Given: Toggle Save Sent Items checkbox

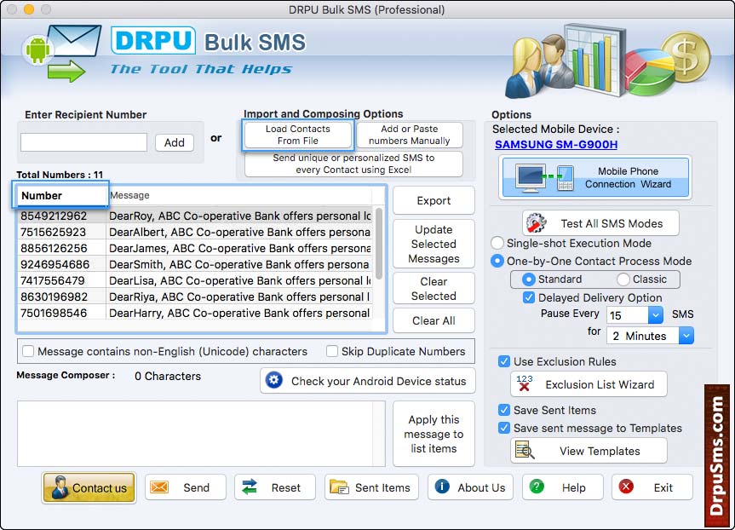Looking at the screenshot, I should pos(504,410).
